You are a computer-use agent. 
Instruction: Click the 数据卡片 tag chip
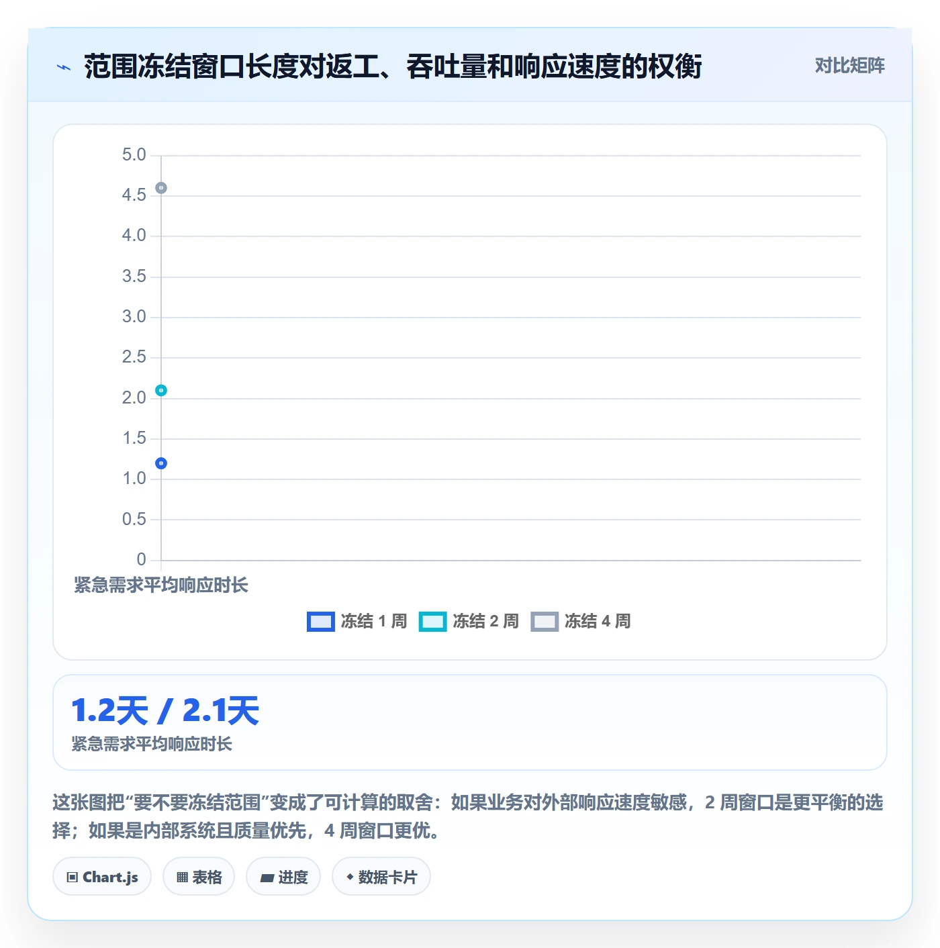pyautogui.click(x=381, y=877)
